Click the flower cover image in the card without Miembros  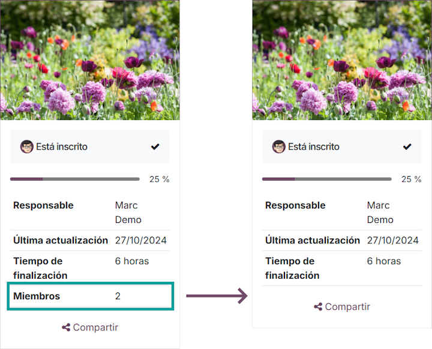pos(342,60)
